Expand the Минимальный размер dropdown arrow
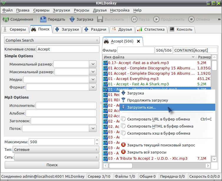Screen dimensions: 222x181 [x=93, y=64]
